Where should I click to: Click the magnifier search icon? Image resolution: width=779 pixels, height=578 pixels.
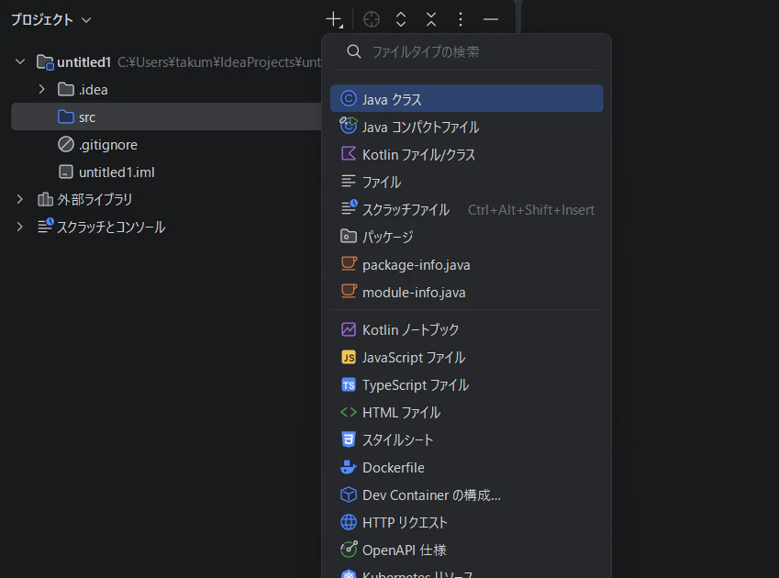click(x=354, y=51)
